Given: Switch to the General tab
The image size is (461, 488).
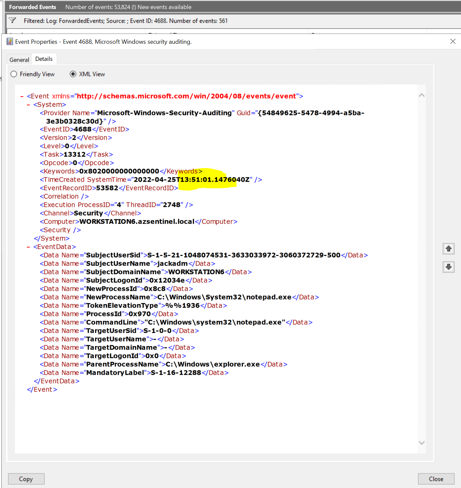Looking at the screenshot, I should tap(19, 59).
